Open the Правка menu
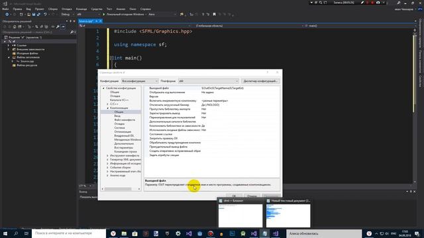The height and width of the screenshot is (238, 424). pyautogui.click(x=17, y=9)
